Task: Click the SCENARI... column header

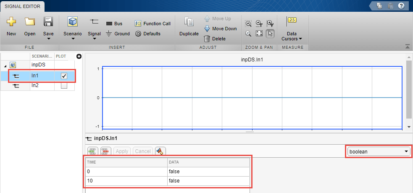Action: pos(42,56)
